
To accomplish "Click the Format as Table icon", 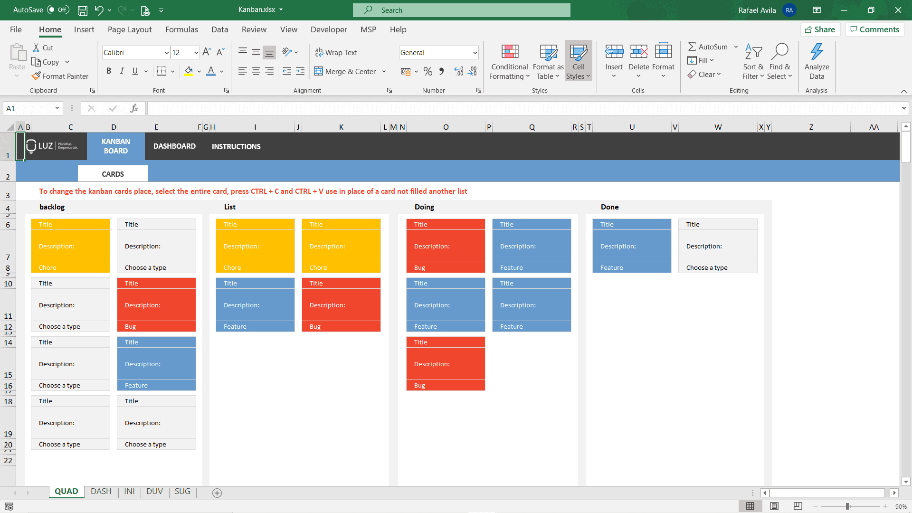I will [x=547, y=52].
